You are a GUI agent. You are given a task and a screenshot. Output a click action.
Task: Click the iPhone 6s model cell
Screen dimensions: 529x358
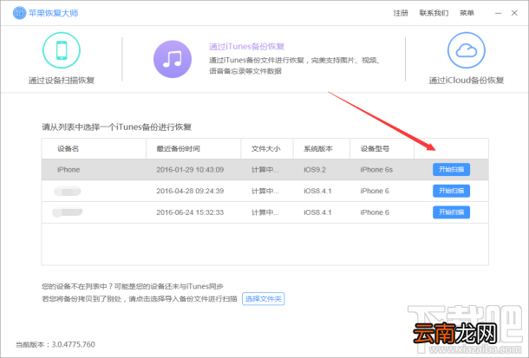pos(376,170)
